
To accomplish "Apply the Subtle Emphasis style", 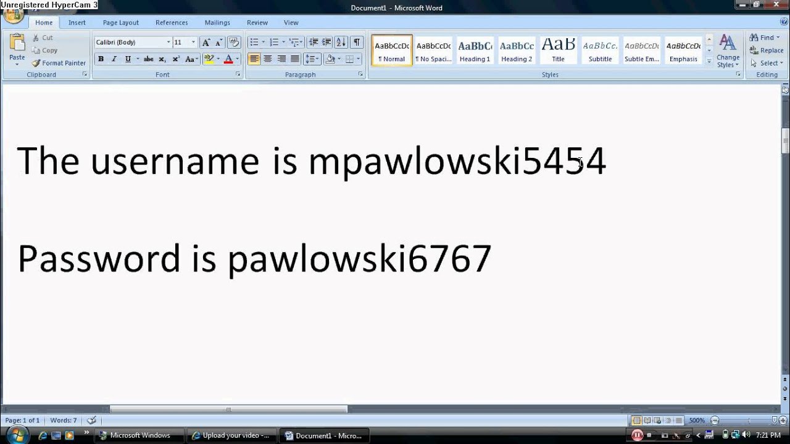I will tap(642, 51).
